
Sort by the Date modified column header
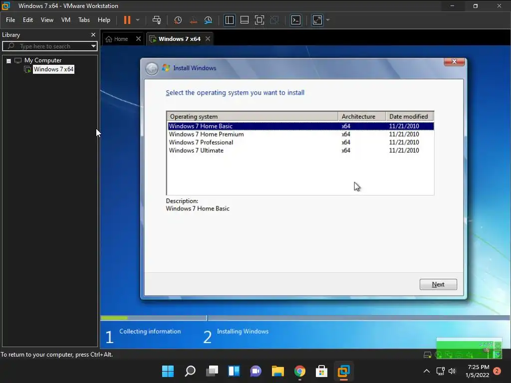[x=409, y=117]
